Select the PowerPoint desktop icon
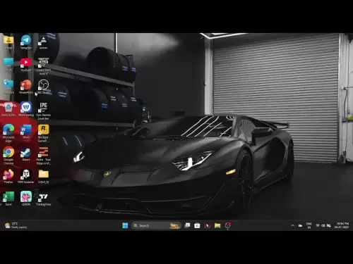353x264 pixels. pyautogui.click(x=26, y=87)
